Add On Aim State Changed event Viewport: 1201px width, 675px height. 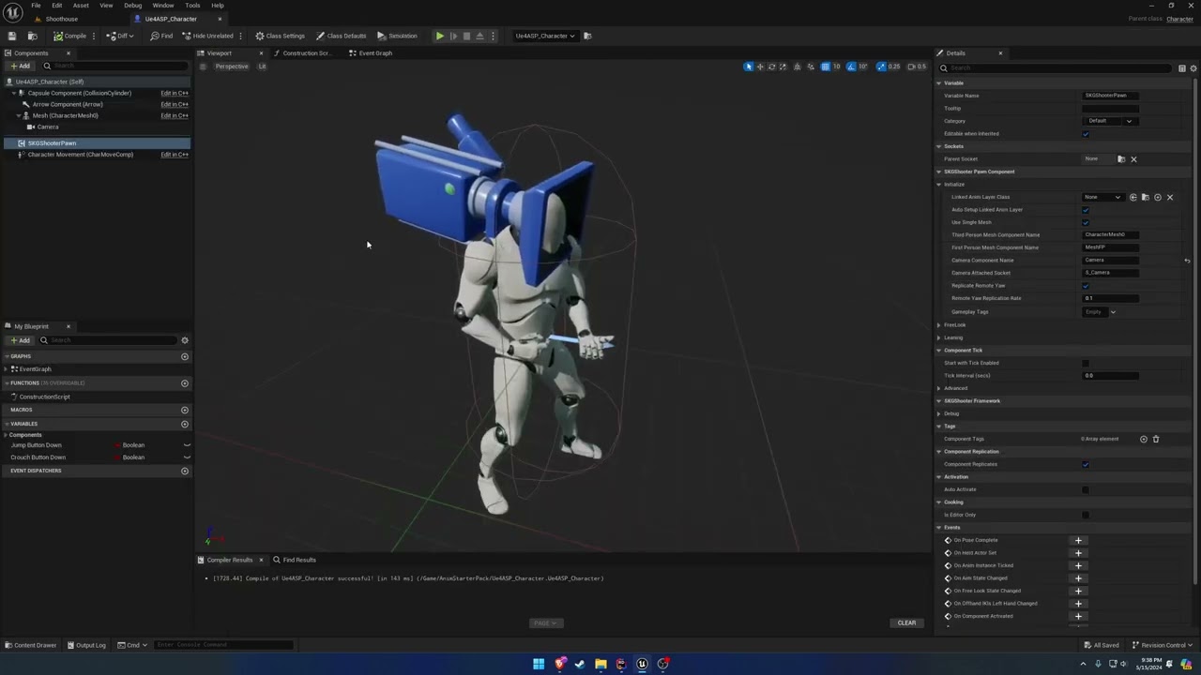[x=1078, y=578]
